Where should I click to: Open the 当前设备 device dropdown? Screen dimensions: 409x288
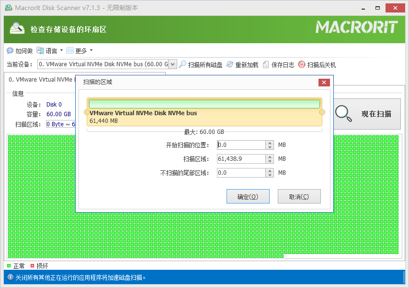[173, 64]
